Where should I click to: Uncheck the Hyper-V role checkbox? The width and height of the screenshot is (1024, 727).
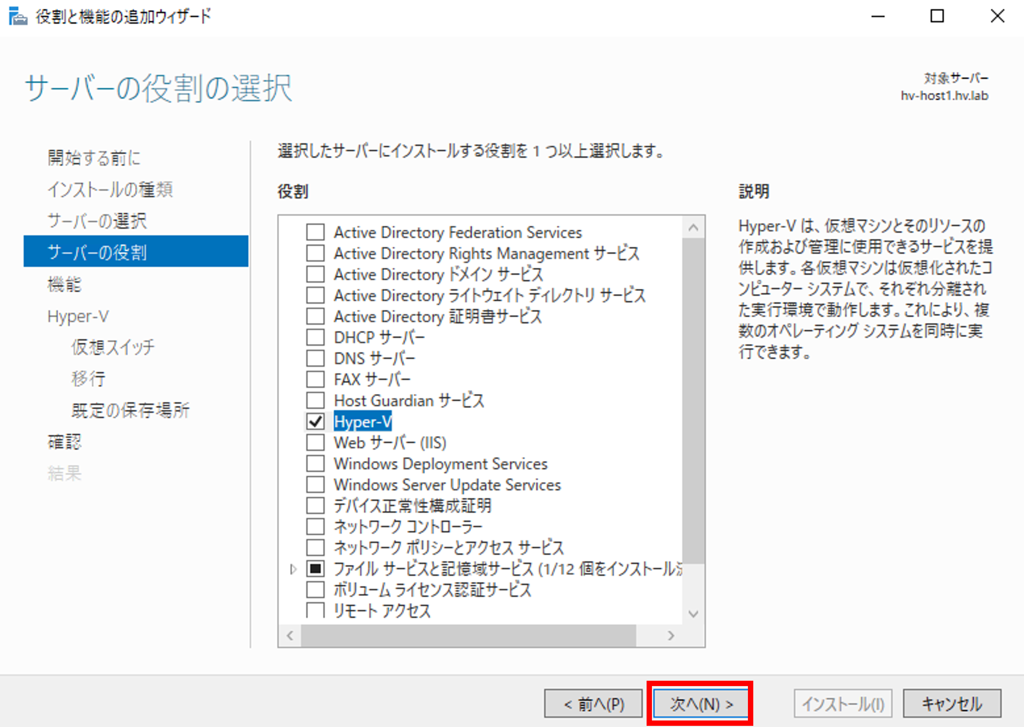coord(315,422)
